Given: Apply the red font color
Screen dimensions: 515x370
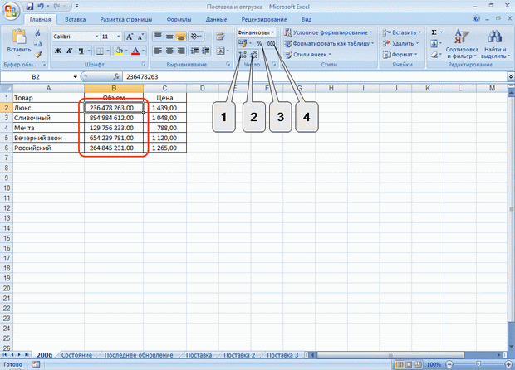Looking at the screenshot, I should click(x=135, y=51).
